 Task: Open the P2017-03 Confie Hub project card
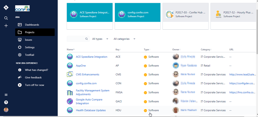coord(185,16)
